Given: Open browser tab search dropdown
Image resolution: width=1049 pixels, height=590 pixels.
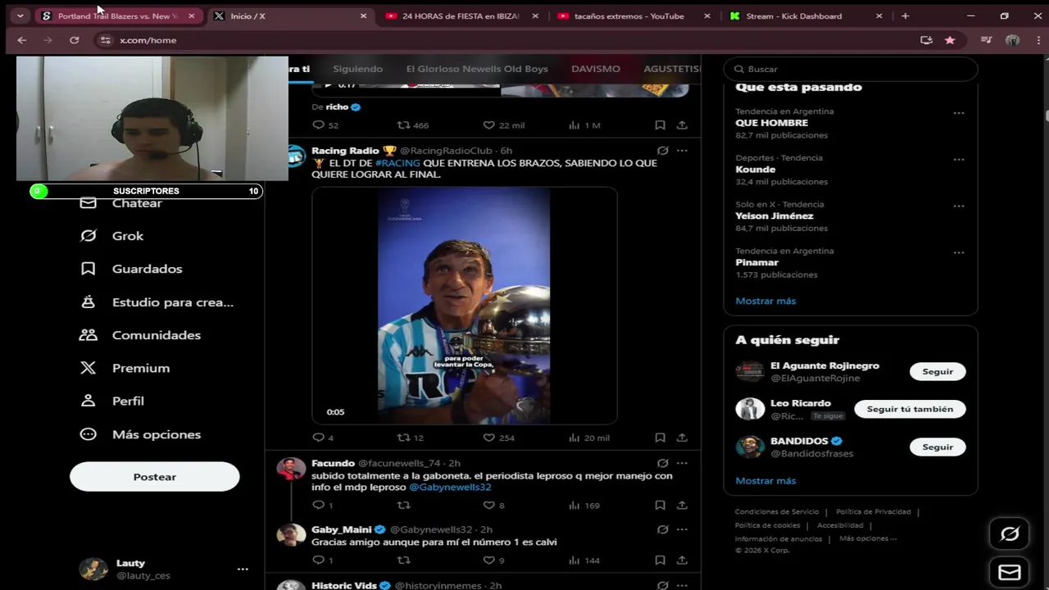Looking at the screenshot, I should click(x=20, y=16).
